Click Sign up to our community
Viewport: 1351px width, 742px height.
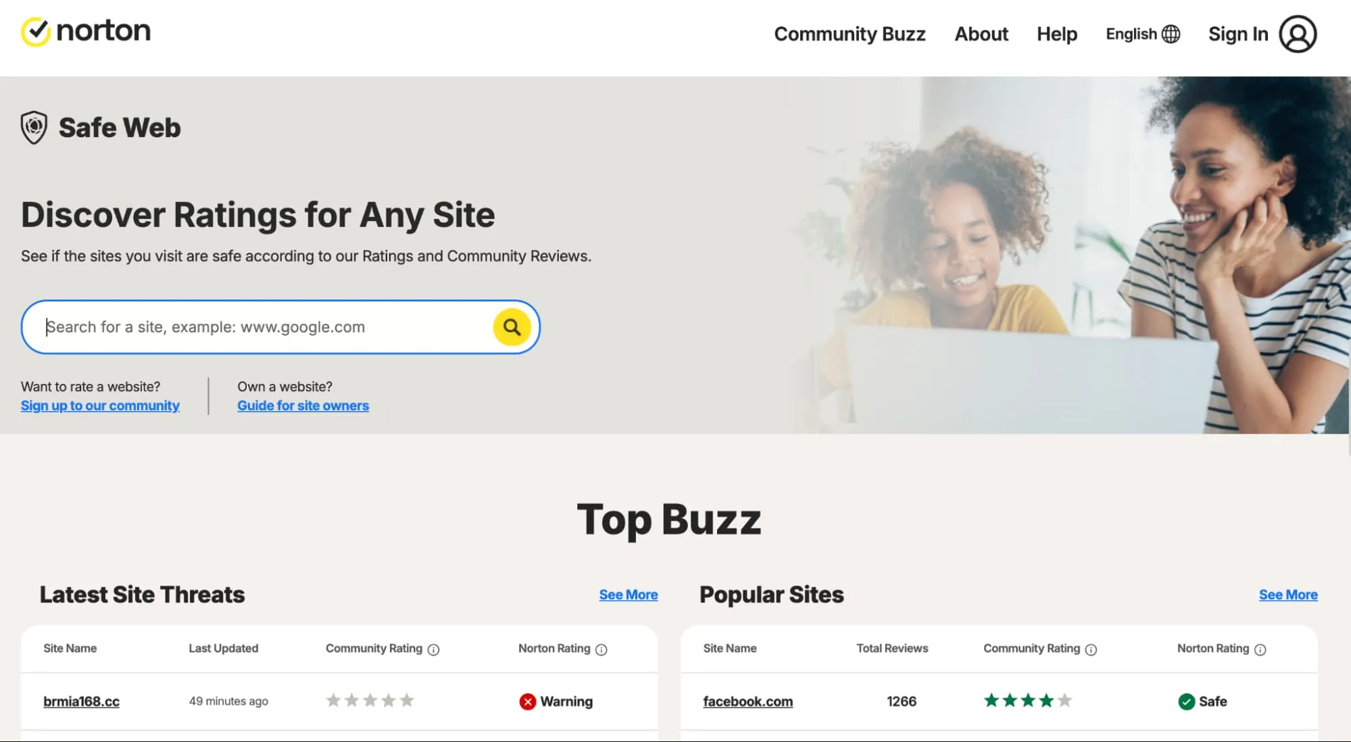100,405
